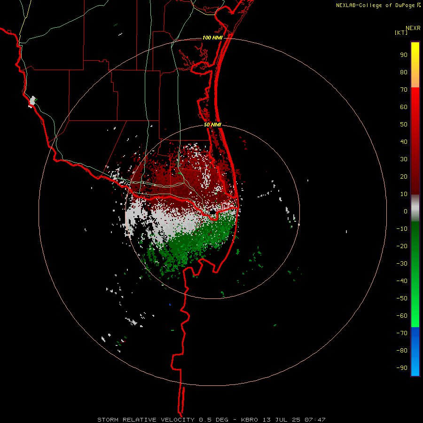Click the positive 30 legend value

point(404,159)
